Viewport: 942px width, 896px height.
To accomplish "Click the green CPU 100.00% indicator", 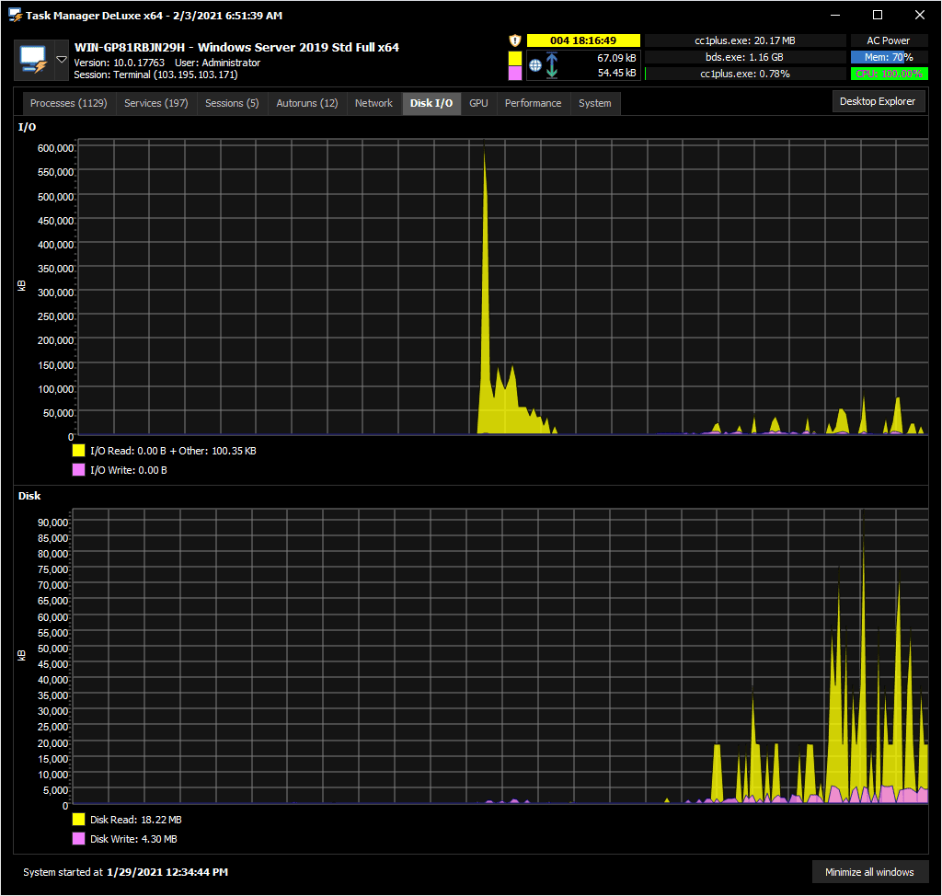I will tap(890, 74).
